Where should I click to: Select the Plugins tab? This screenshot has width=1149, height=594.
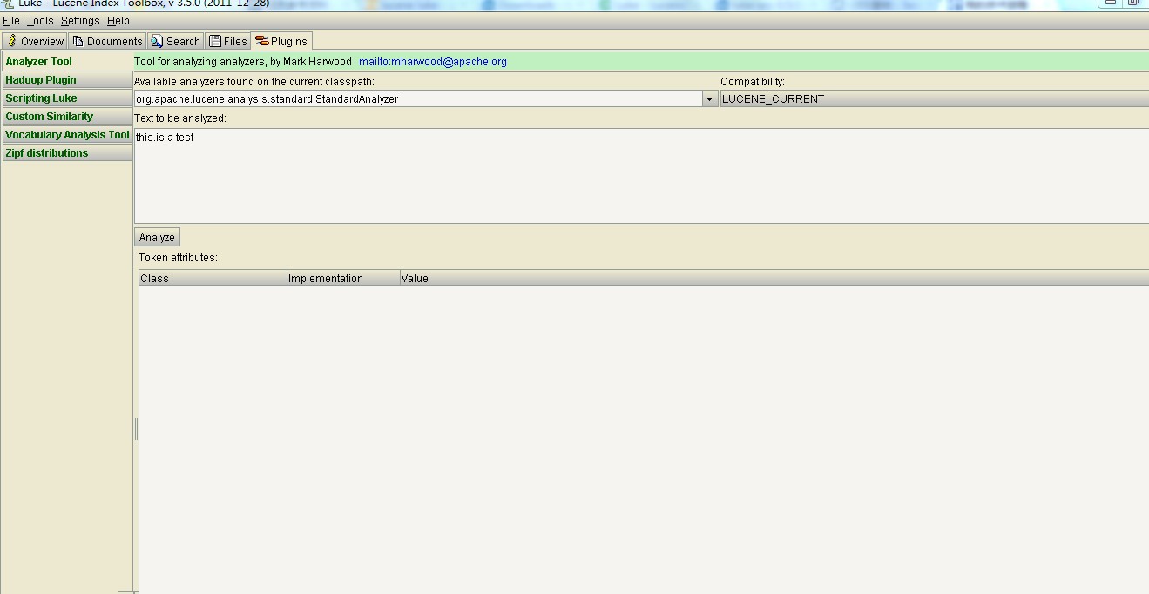(281, 41)
